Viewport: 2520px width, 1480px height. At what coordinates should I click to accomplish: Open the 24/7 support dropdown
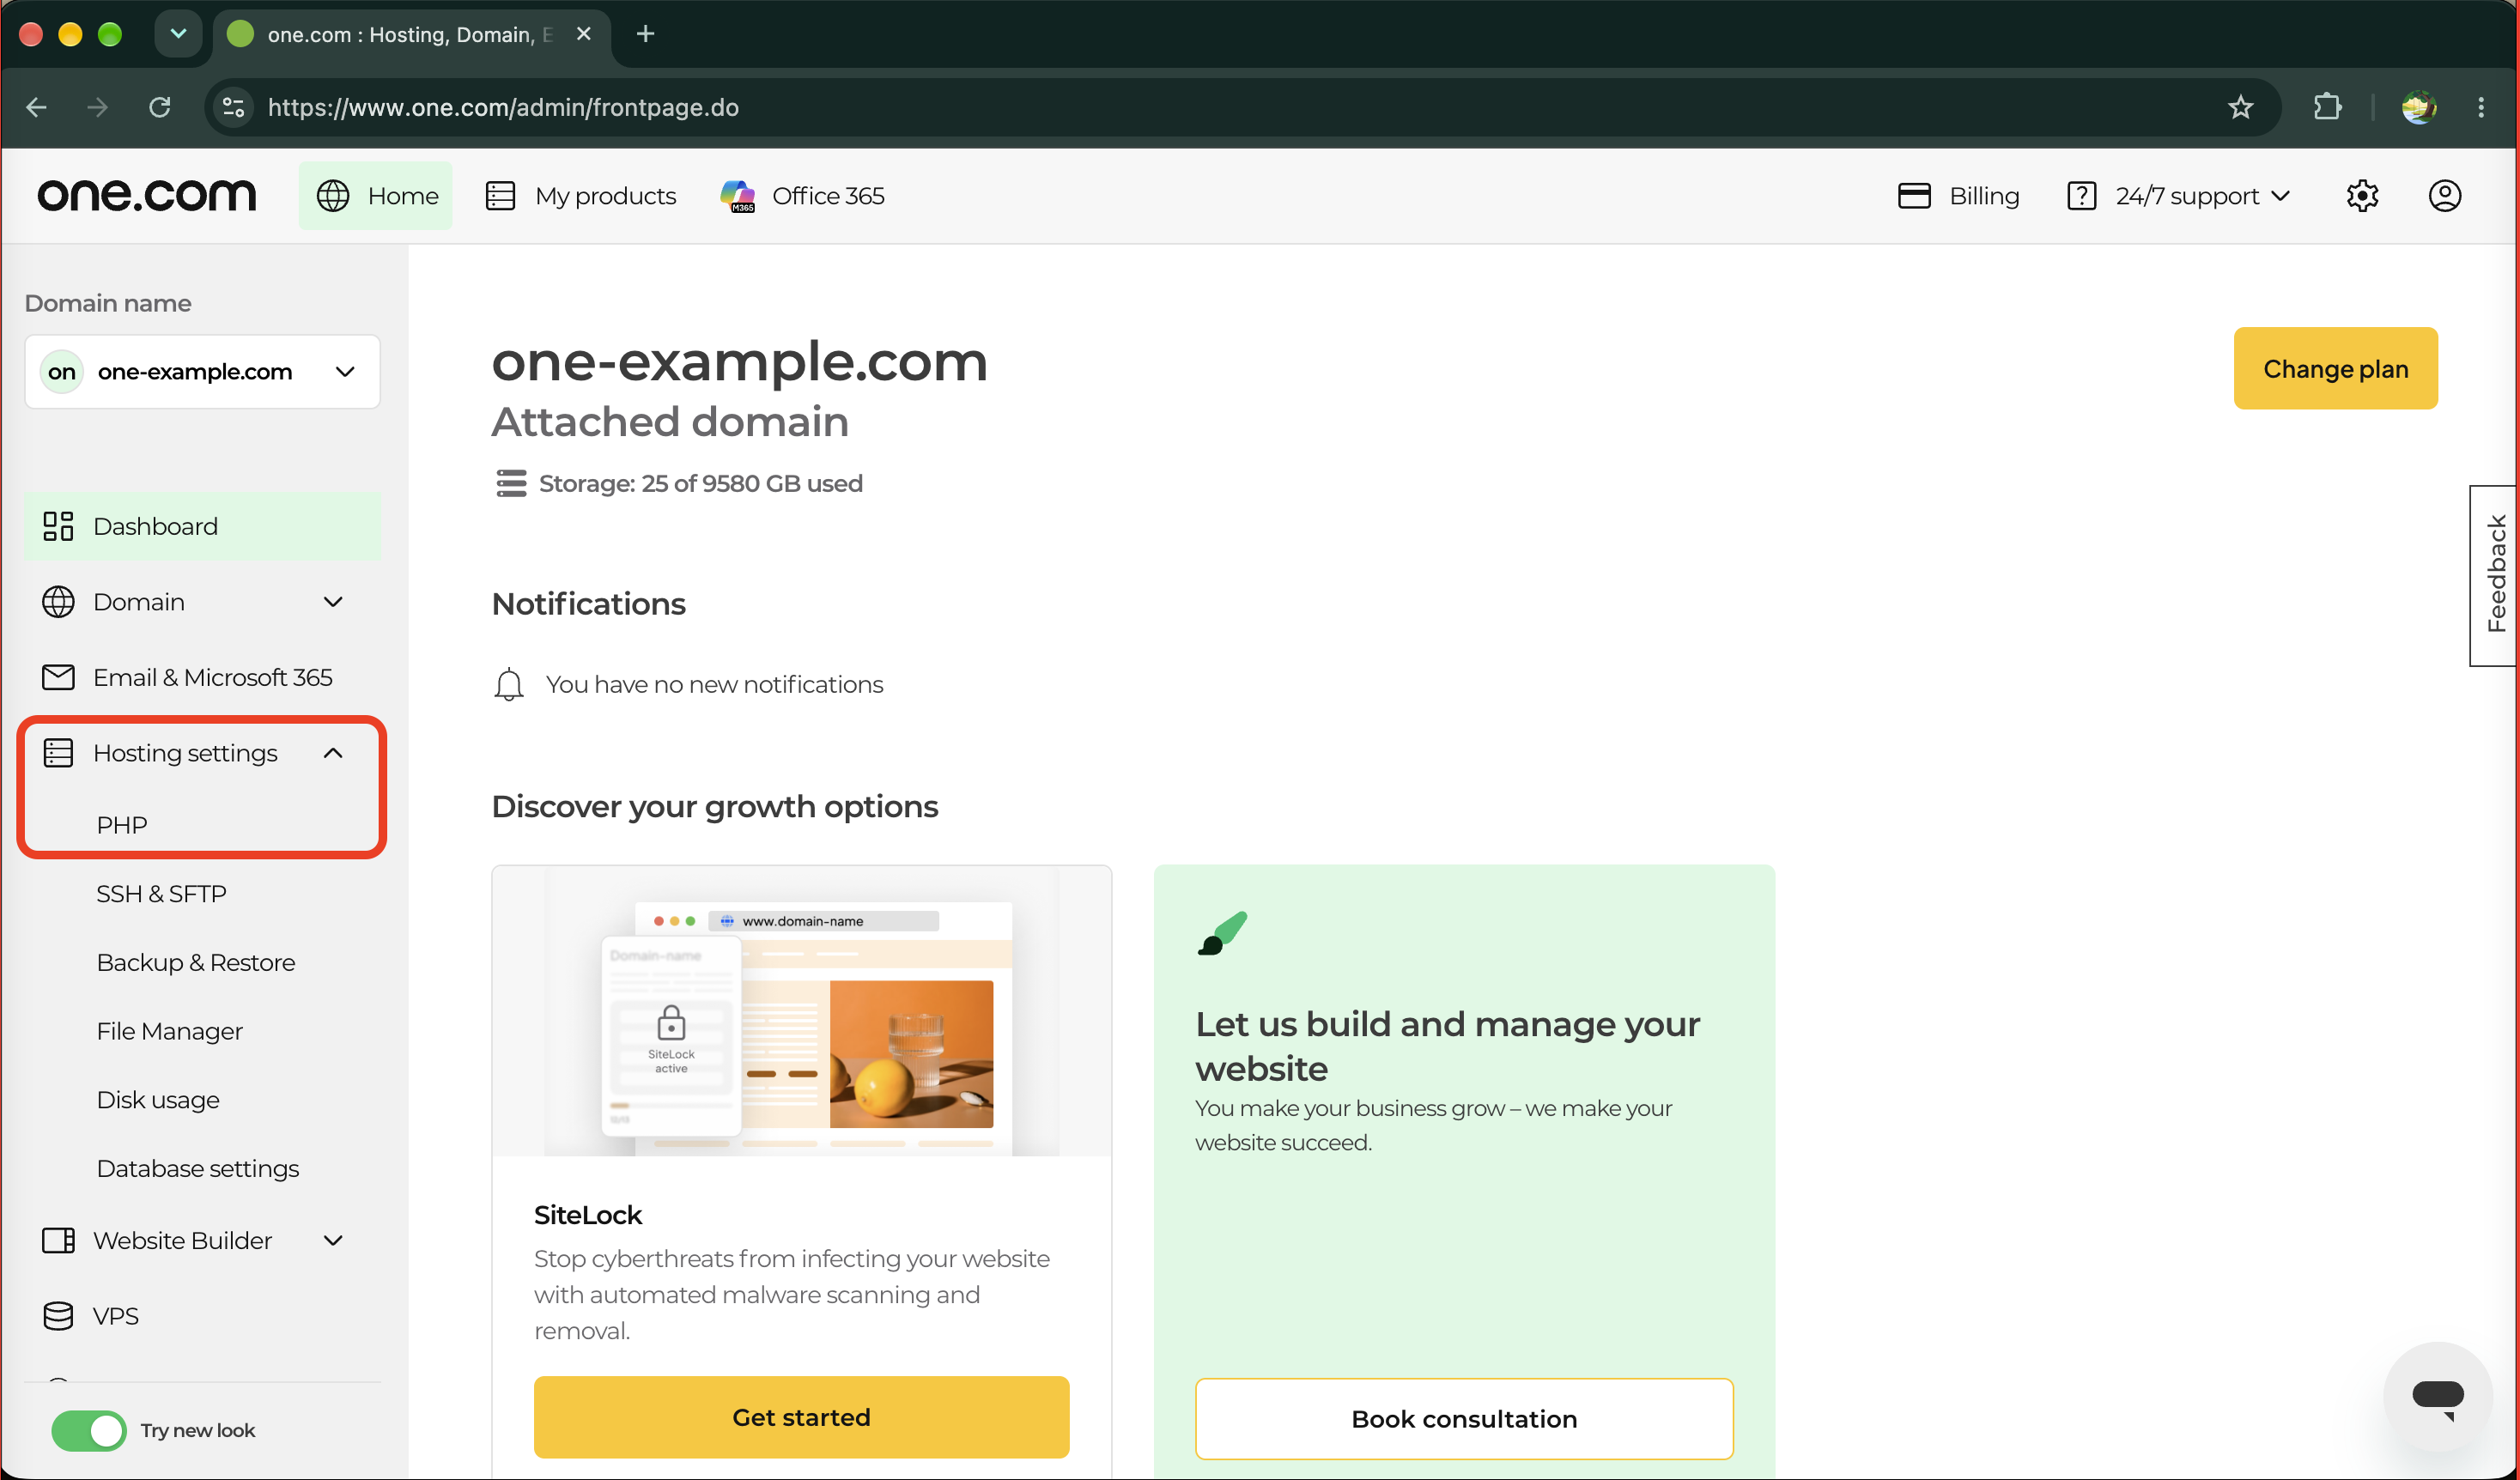[2178, 196]
